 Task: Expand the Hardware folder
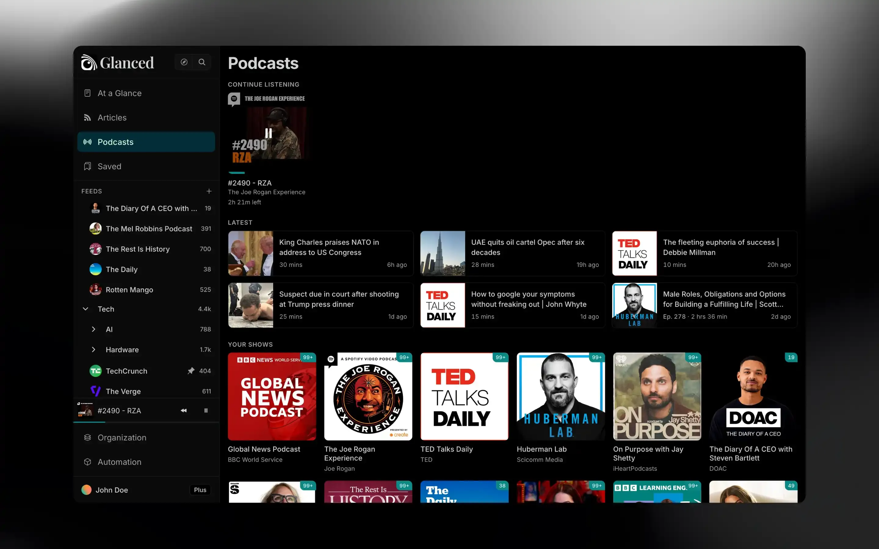pyautogui.click(x=94, y=350)
